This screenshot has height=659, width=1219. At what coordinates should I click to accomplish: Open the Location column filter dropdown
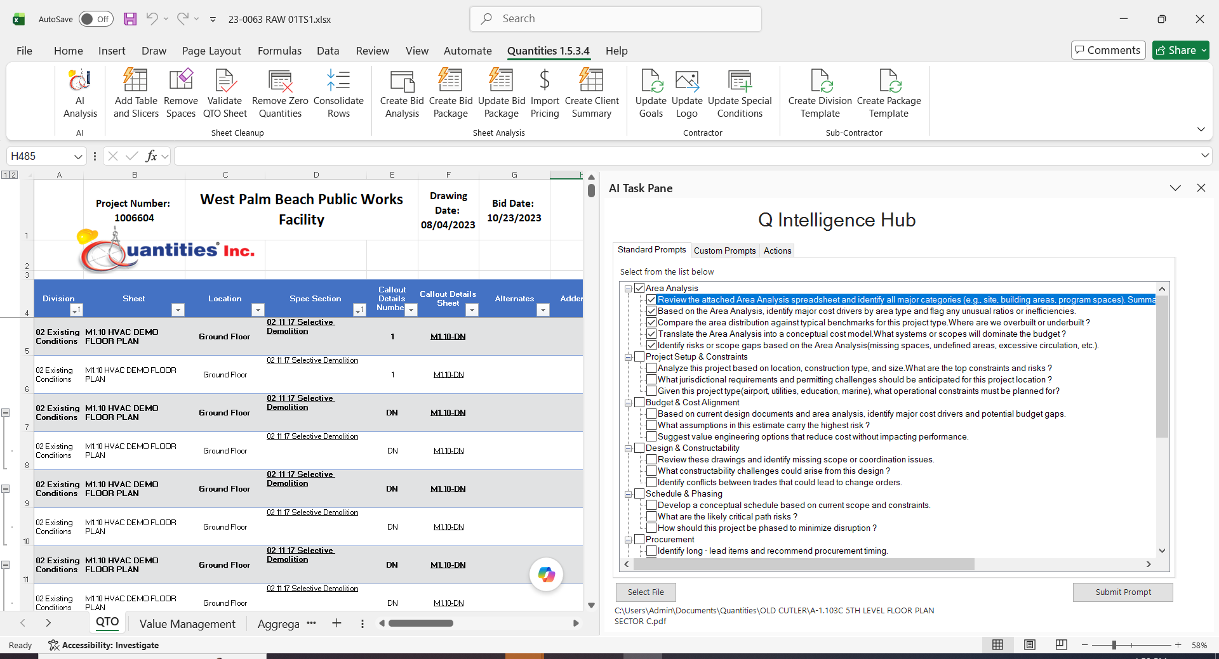pos(258,310)
